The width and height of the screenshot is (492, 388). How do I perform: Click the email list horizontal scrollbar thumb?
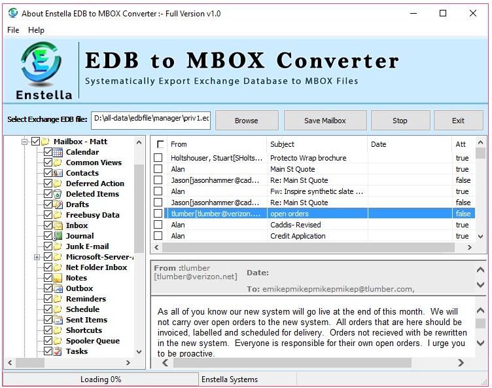(308, 248)
